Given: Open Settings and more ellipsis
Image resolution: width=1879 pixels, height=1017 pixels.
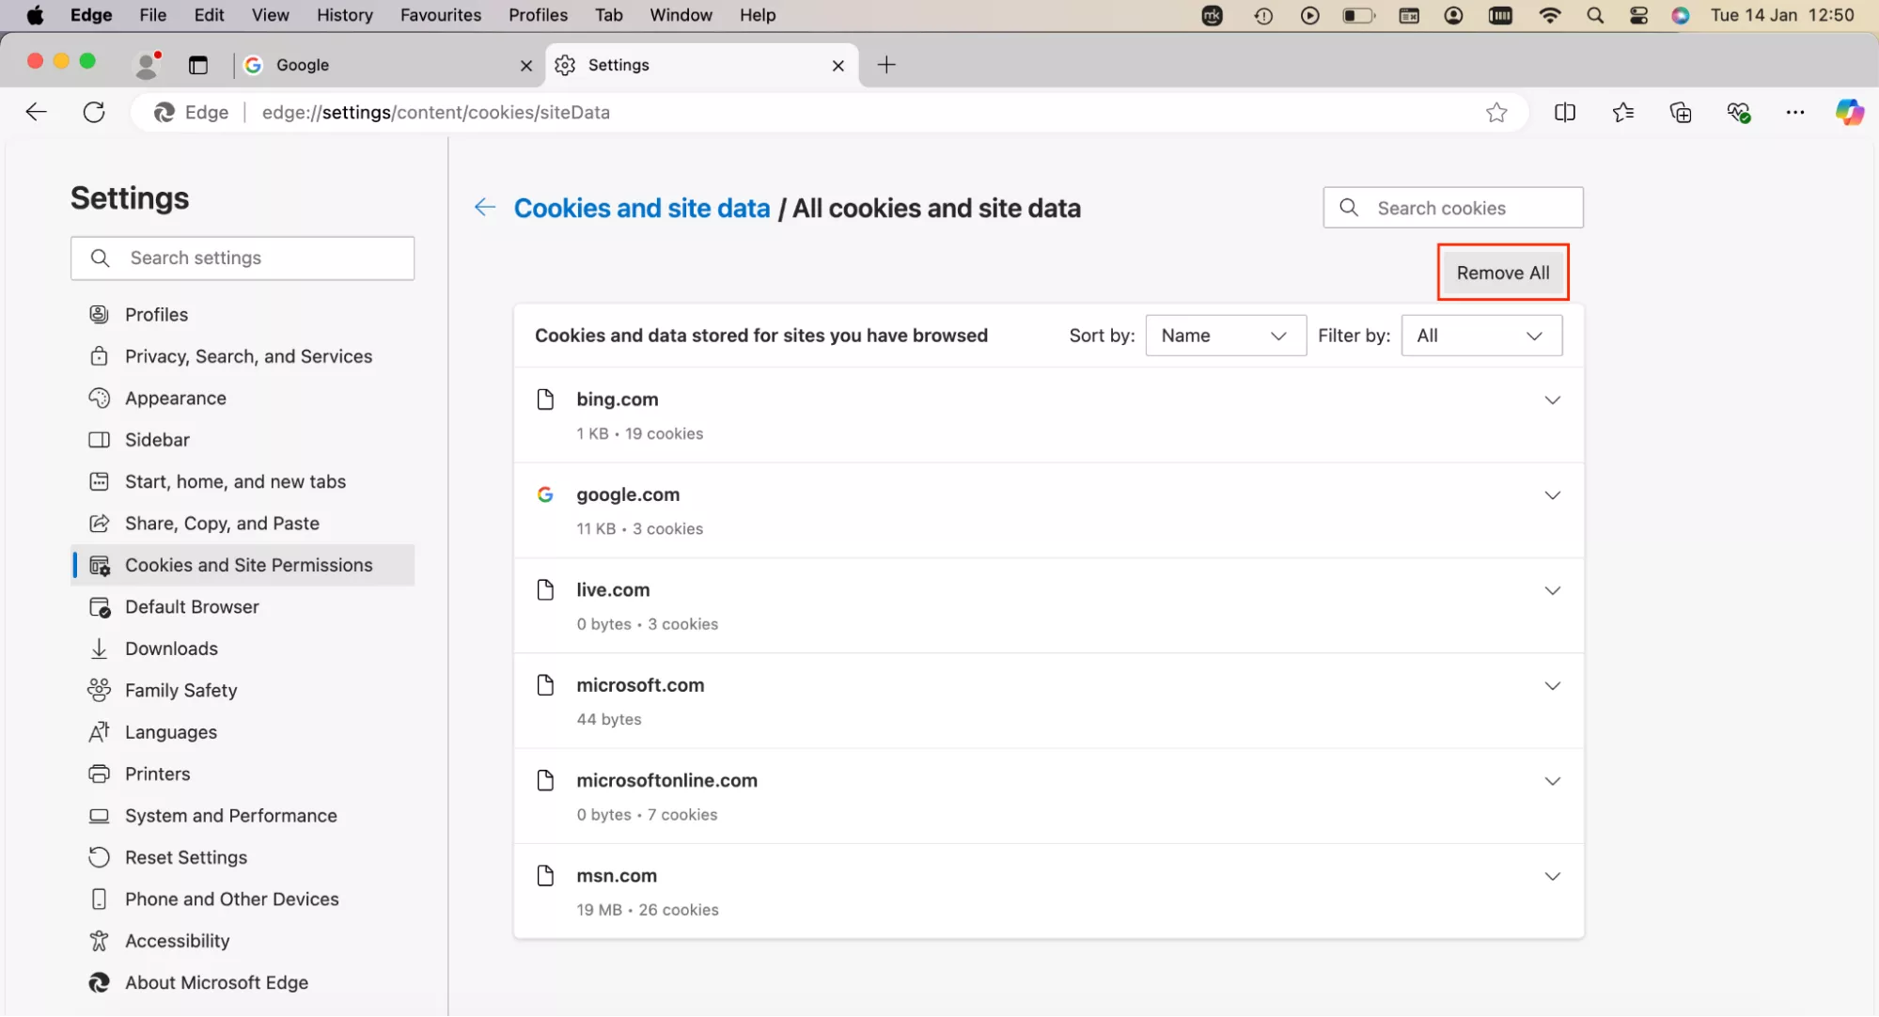Looking at the screenshot, I should [1795, 113].
